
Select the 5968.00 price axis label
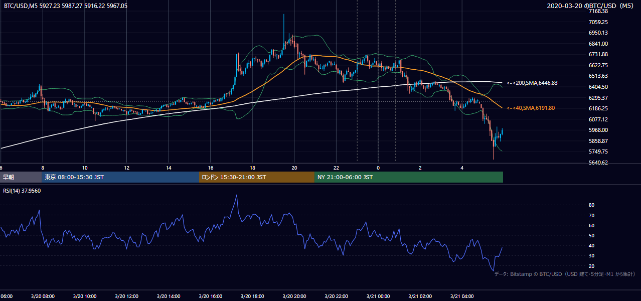pos(598,130)
